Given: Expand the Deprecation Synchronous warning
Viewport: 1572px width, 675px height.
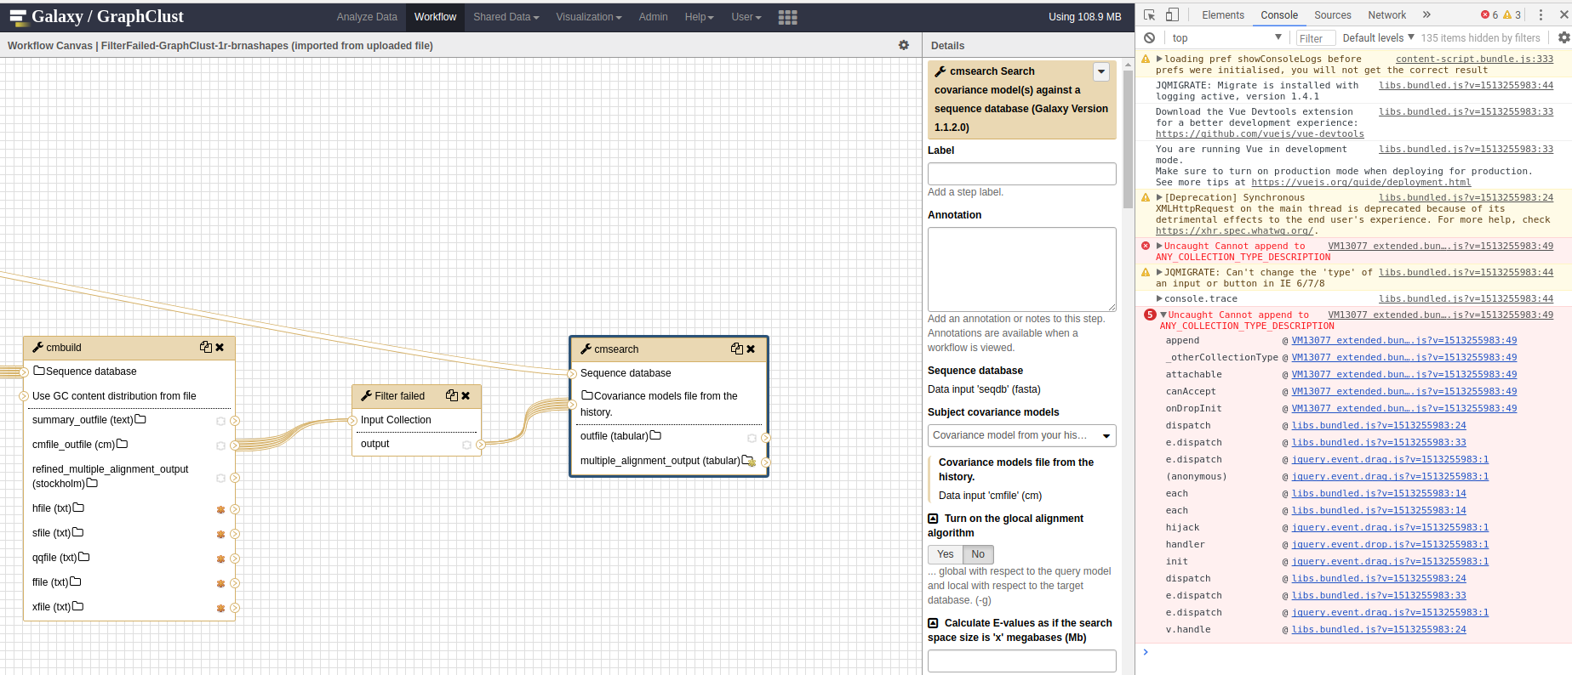Looking at the screenshot, I should (x=1159, y=197).
